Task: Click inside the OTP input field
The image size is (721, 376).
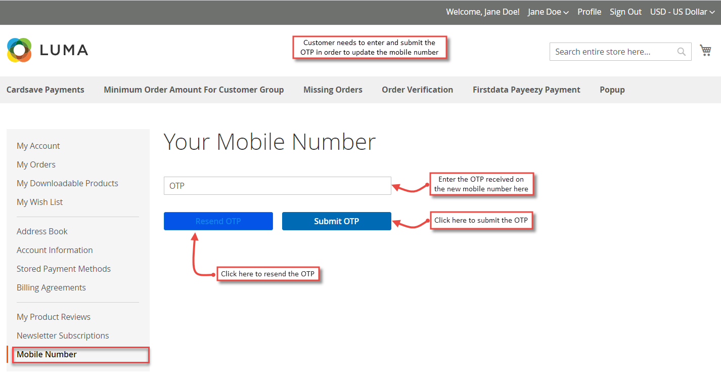Action: 277,186
